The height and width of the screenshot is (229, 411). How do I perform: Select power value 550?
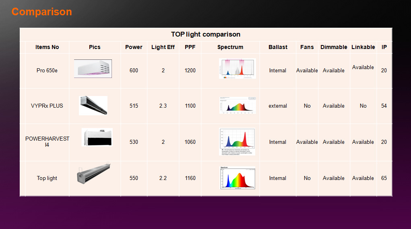(134, 178)
